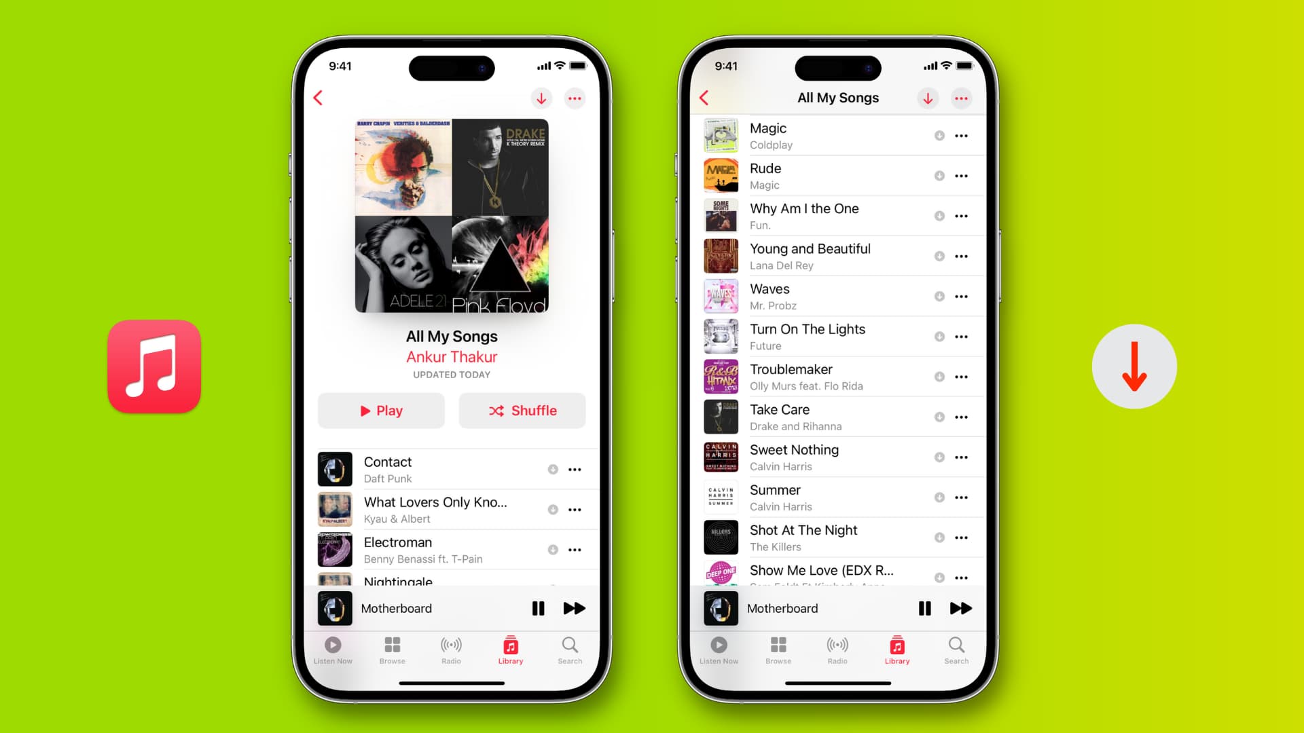Toggle add to library for Young and Beautiful
1304x733 pixels.
[939, 256]
